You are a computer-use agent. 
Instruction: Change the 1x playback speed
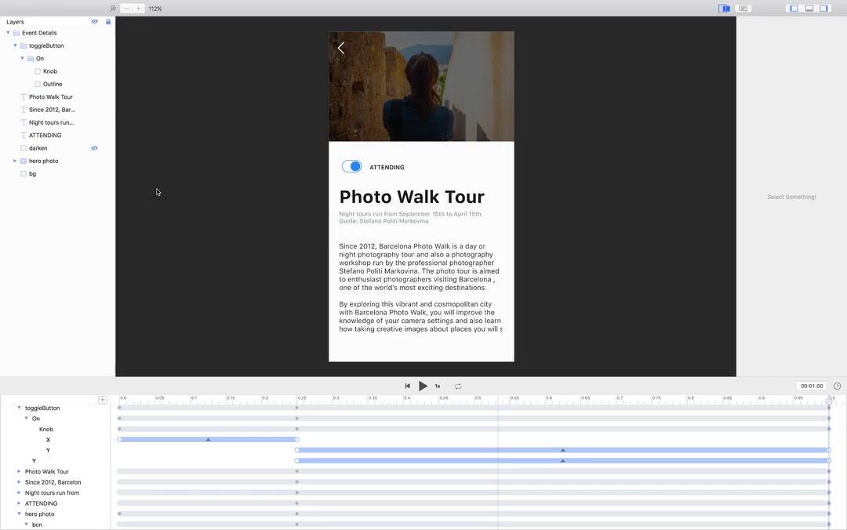[x=438, y=387]
